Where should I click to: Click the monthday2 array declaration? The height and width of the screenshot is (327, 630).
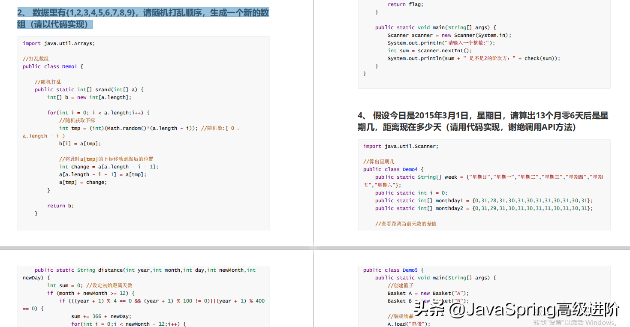point(484,208)
